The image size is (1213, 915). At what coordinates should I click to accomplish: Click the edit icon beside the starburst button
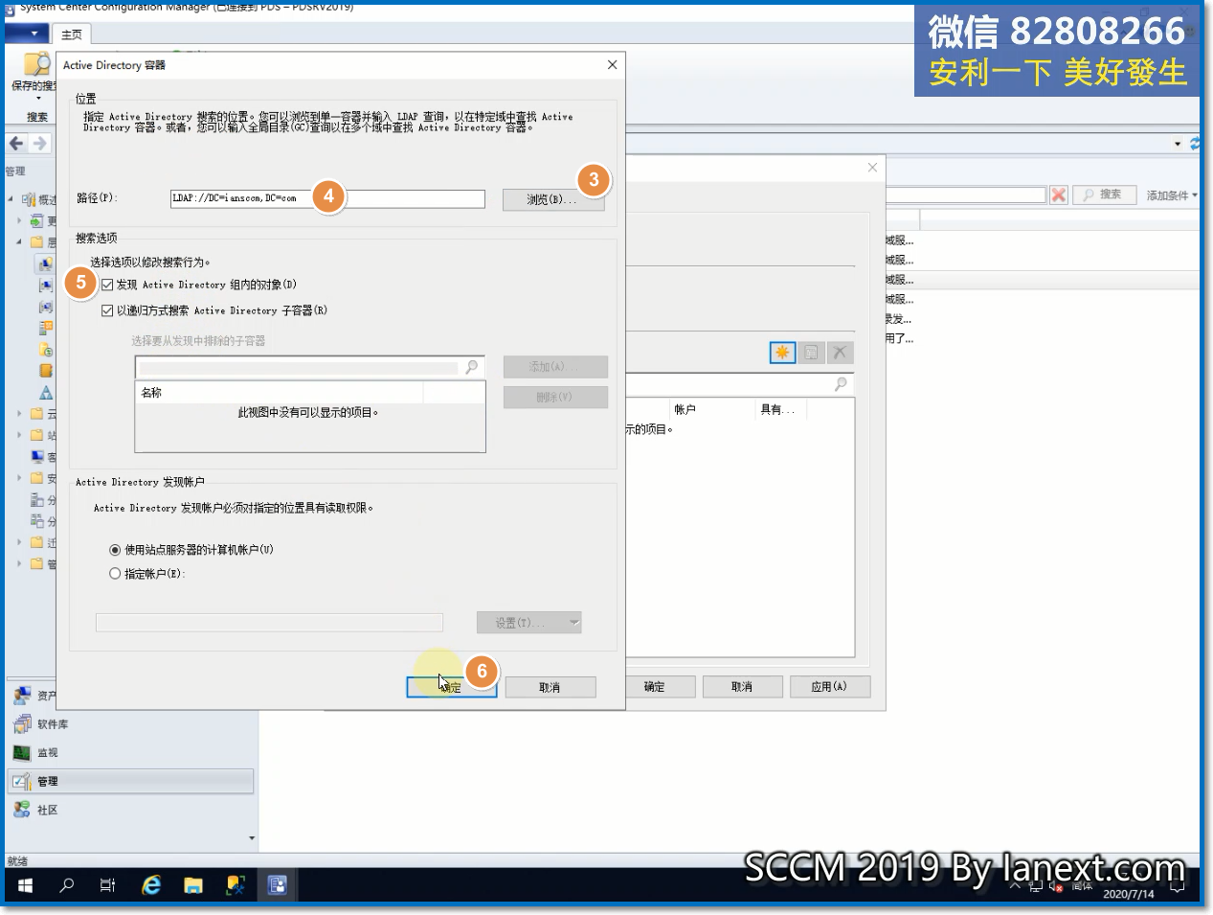[x=811, y=353]
